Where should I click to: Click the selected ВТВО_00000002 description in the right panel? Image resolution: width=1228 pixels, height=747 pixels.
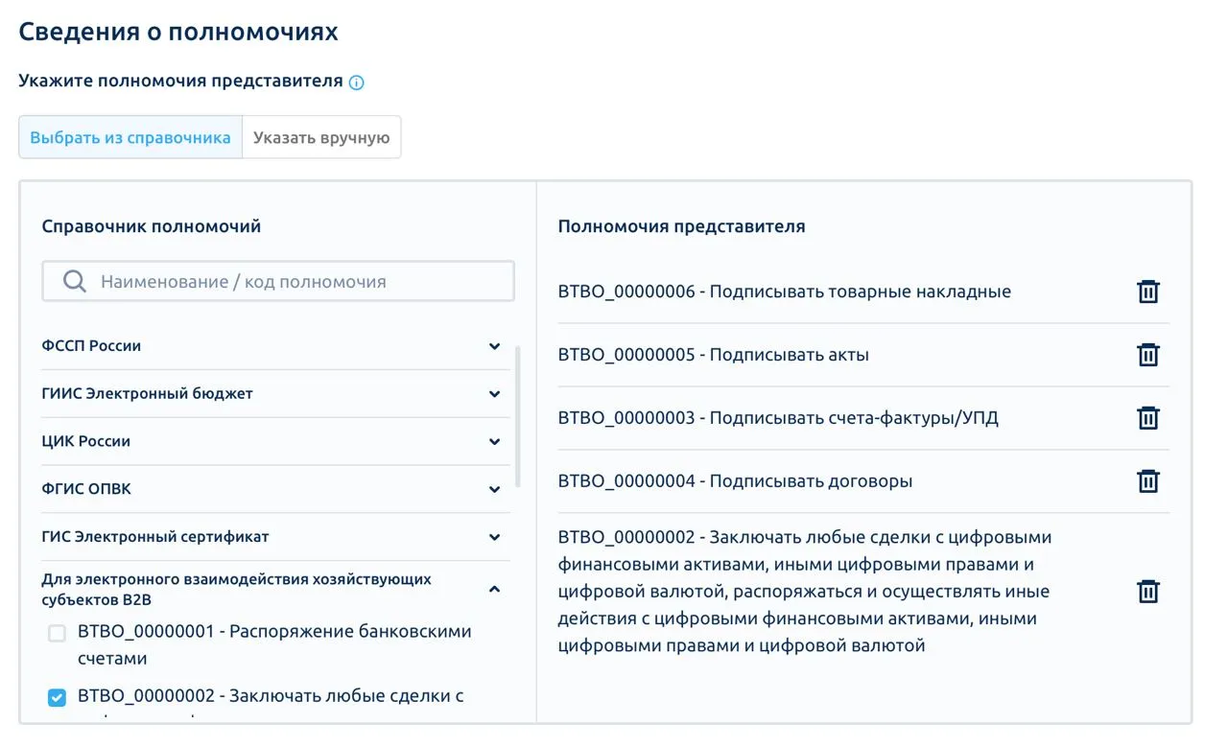click(805, 592)
